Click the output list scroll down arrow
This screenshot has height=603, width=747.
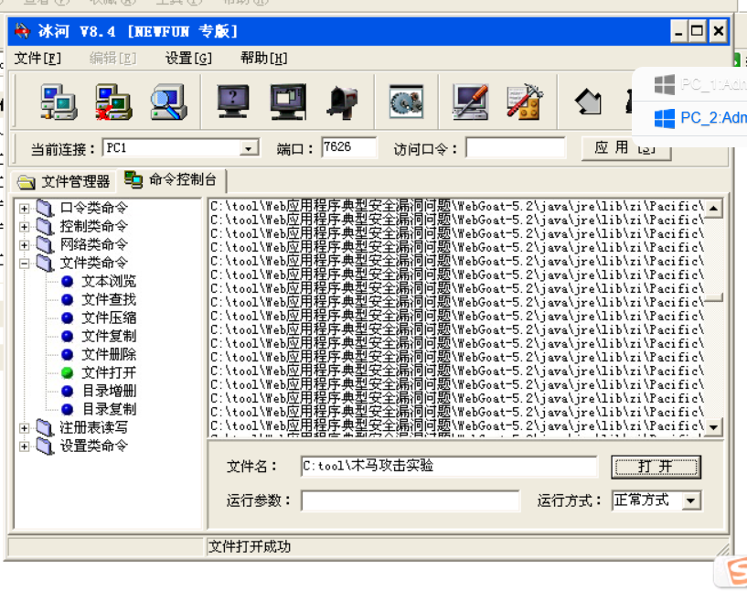click(713, 427)
